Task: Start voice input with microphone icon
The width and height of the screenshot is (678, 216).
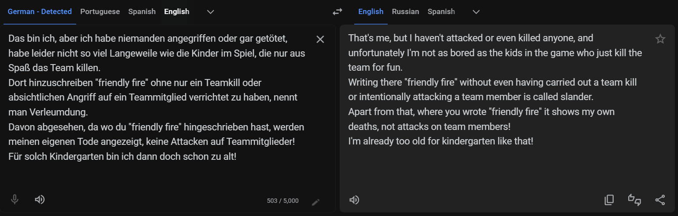Action: pyautogui.click(x=15, y=200)
